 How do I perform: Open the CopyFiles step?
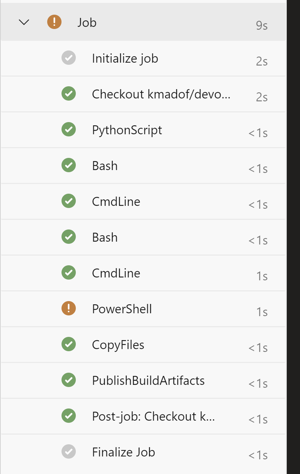[x=118, y=345]
